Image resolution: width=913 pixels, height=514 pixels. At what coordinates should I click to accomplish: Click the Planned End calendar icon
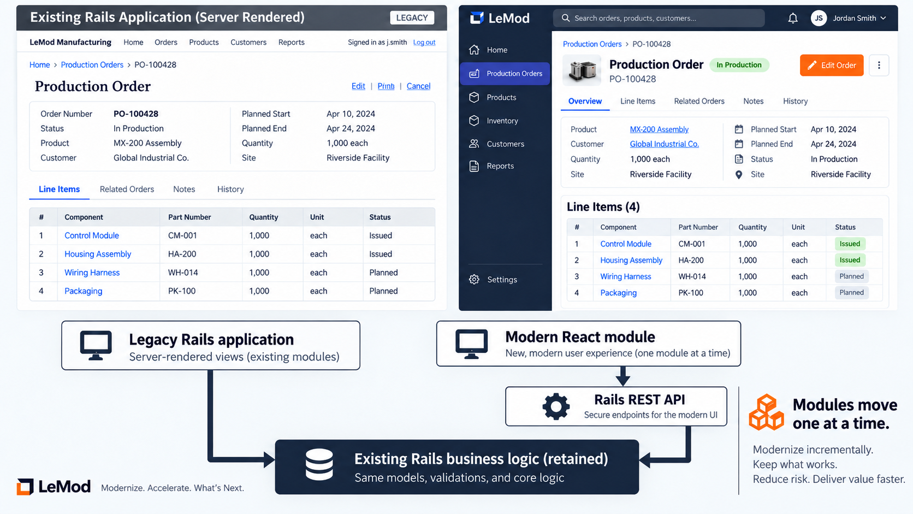tap(739, 144)
